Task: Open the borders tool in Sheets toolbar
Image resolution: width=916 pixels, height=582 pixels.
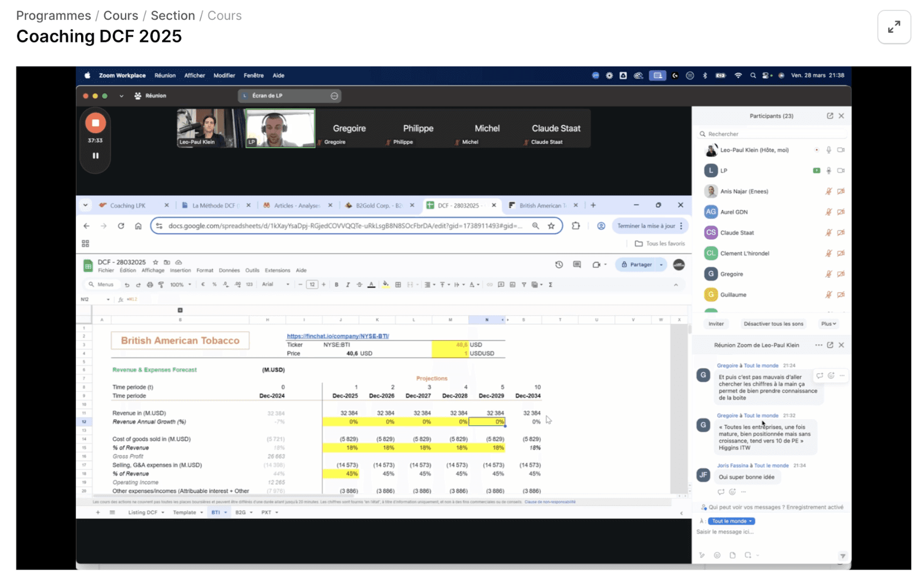Action: click(x=398, y=285)
